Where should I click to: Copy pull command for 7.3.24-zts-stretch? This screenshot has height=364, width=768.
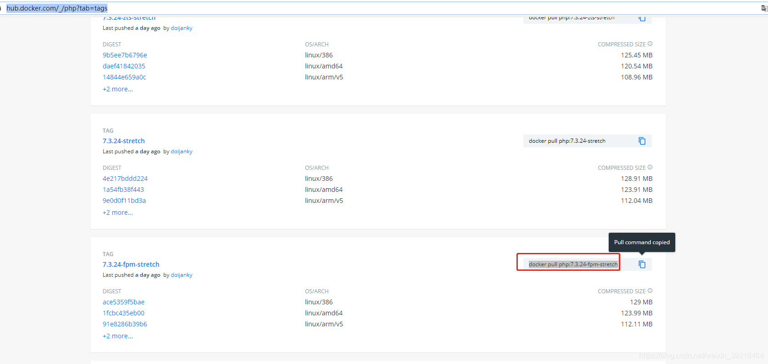pyautogui.click(x=642, y=18)
